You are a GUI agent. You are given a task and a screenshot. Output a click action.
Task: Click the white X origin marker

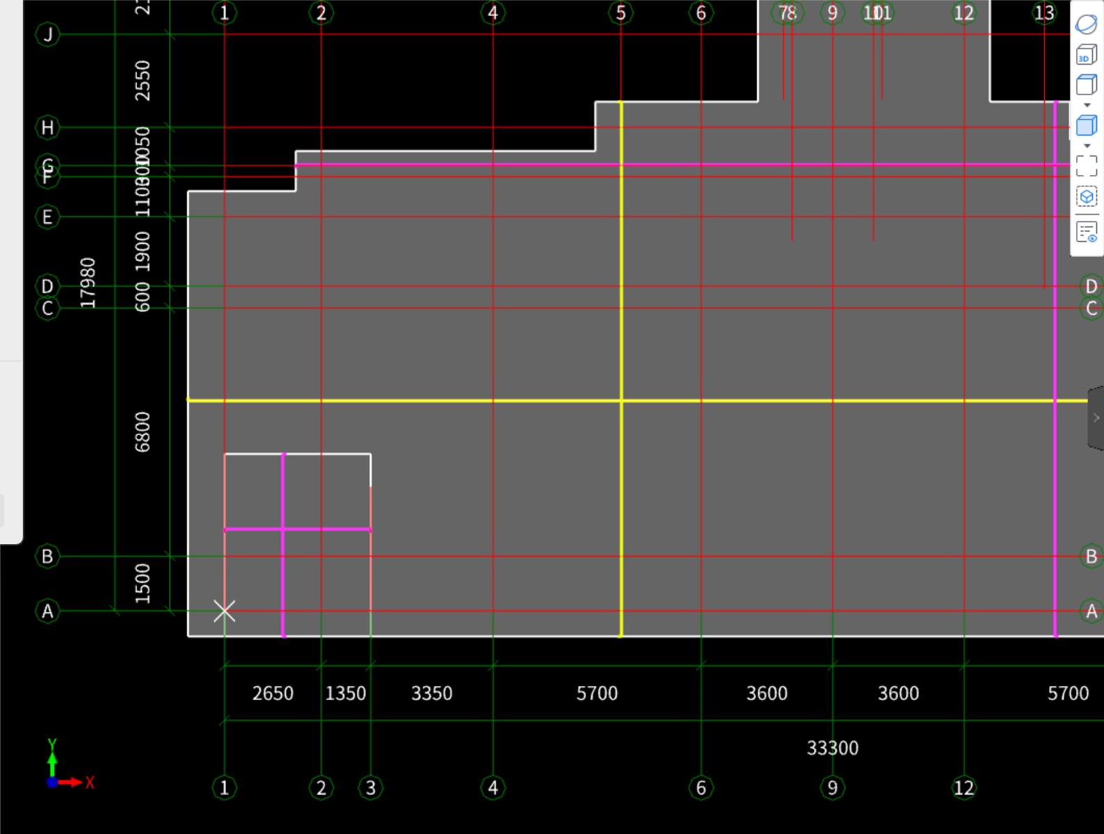pyautogui.click(x=224, y=612)
